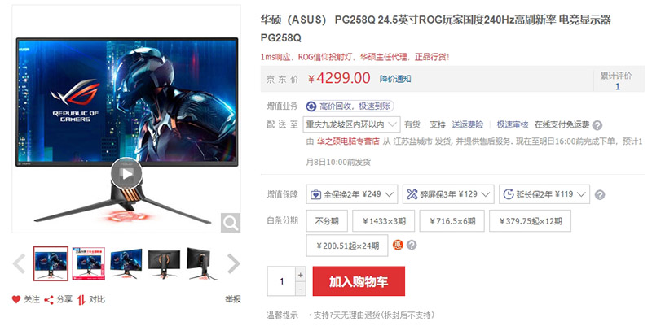Select ¥379.75起×12期 installment option
The image size is (652, 326).
531,220
